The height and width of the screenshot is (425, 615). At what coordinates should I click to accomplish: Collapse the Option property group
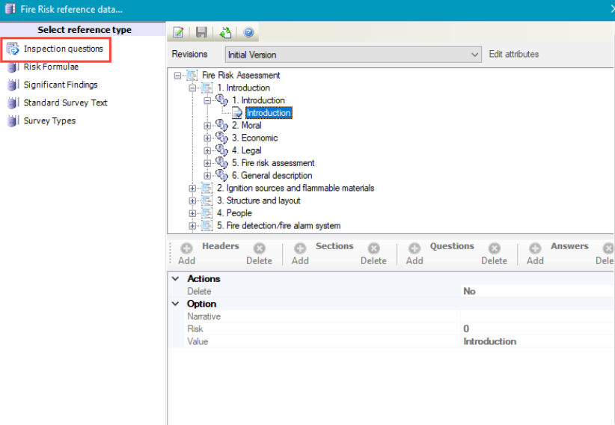tap(176, 304)
